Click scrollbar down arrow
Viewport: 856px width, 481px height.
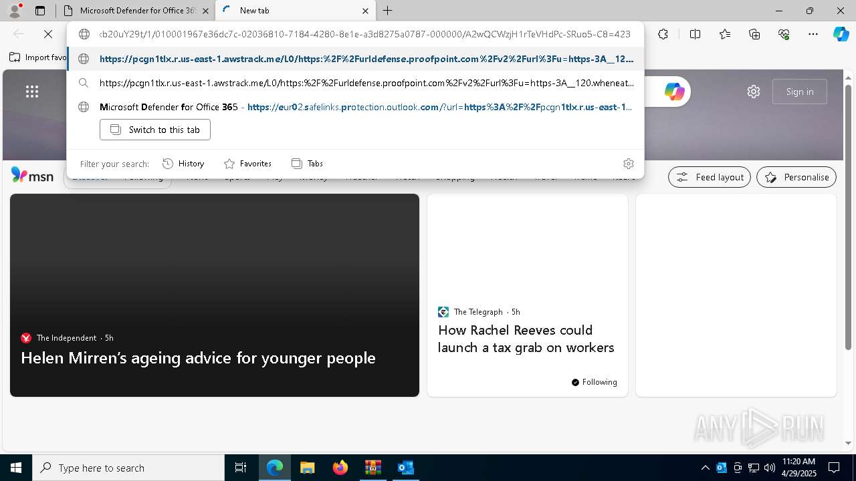click(x=849, y=443)
